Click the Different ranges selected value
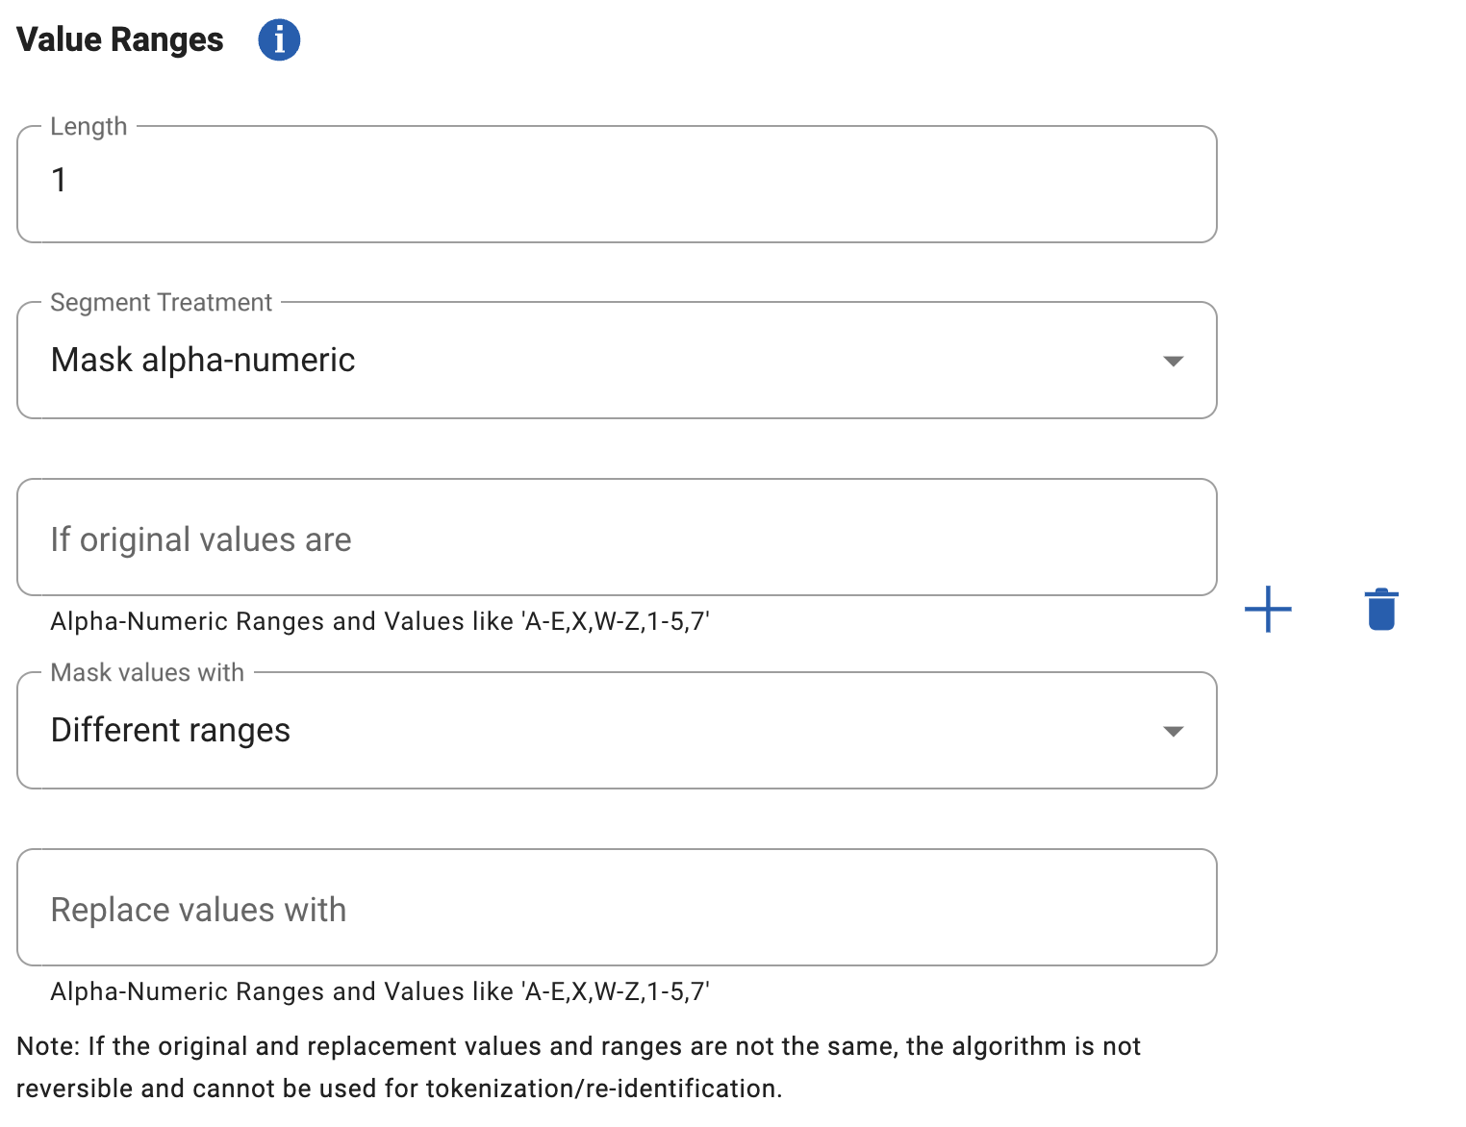 pyautogui.click(x=170, y=731)
